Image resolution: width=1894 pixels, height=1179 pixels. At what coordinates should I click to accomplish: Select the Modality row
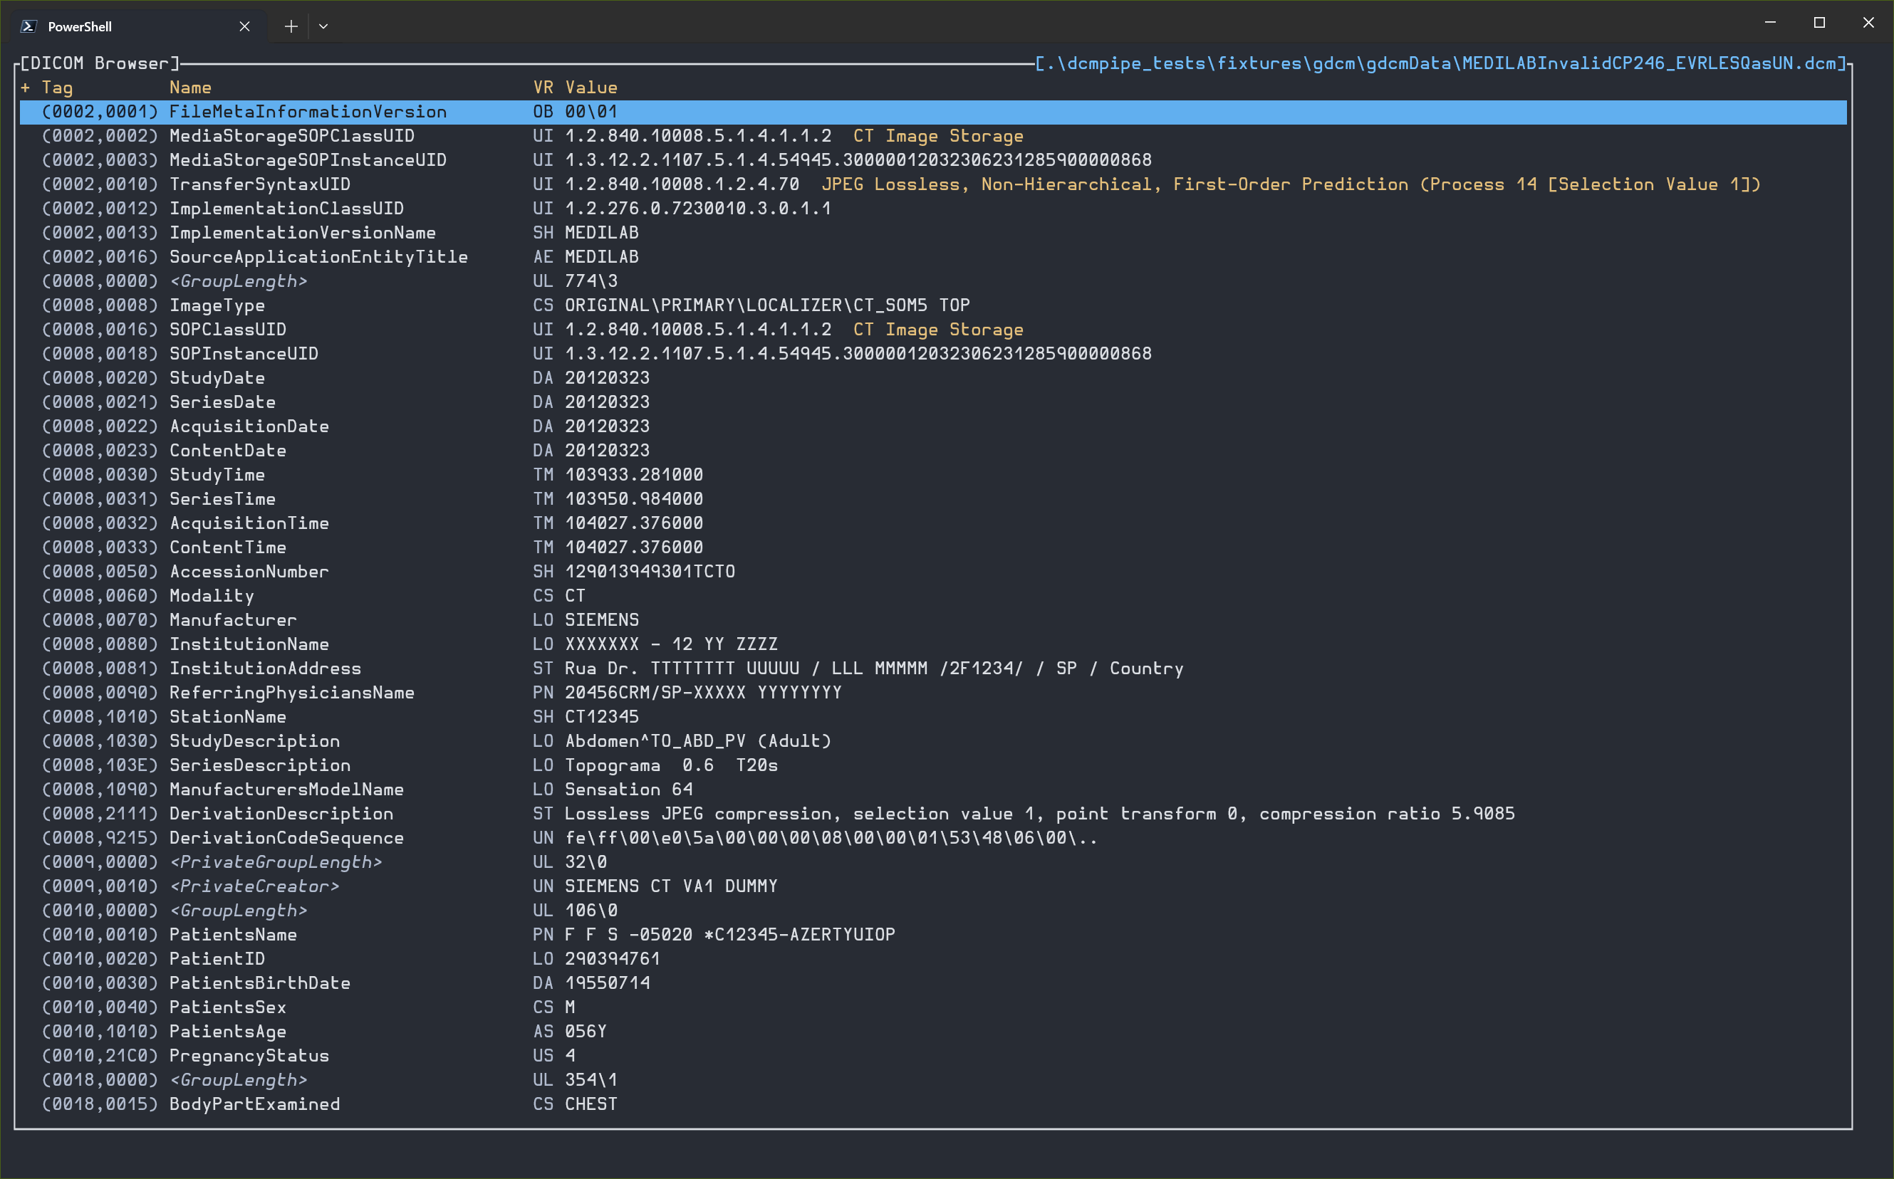click(933, 595)
